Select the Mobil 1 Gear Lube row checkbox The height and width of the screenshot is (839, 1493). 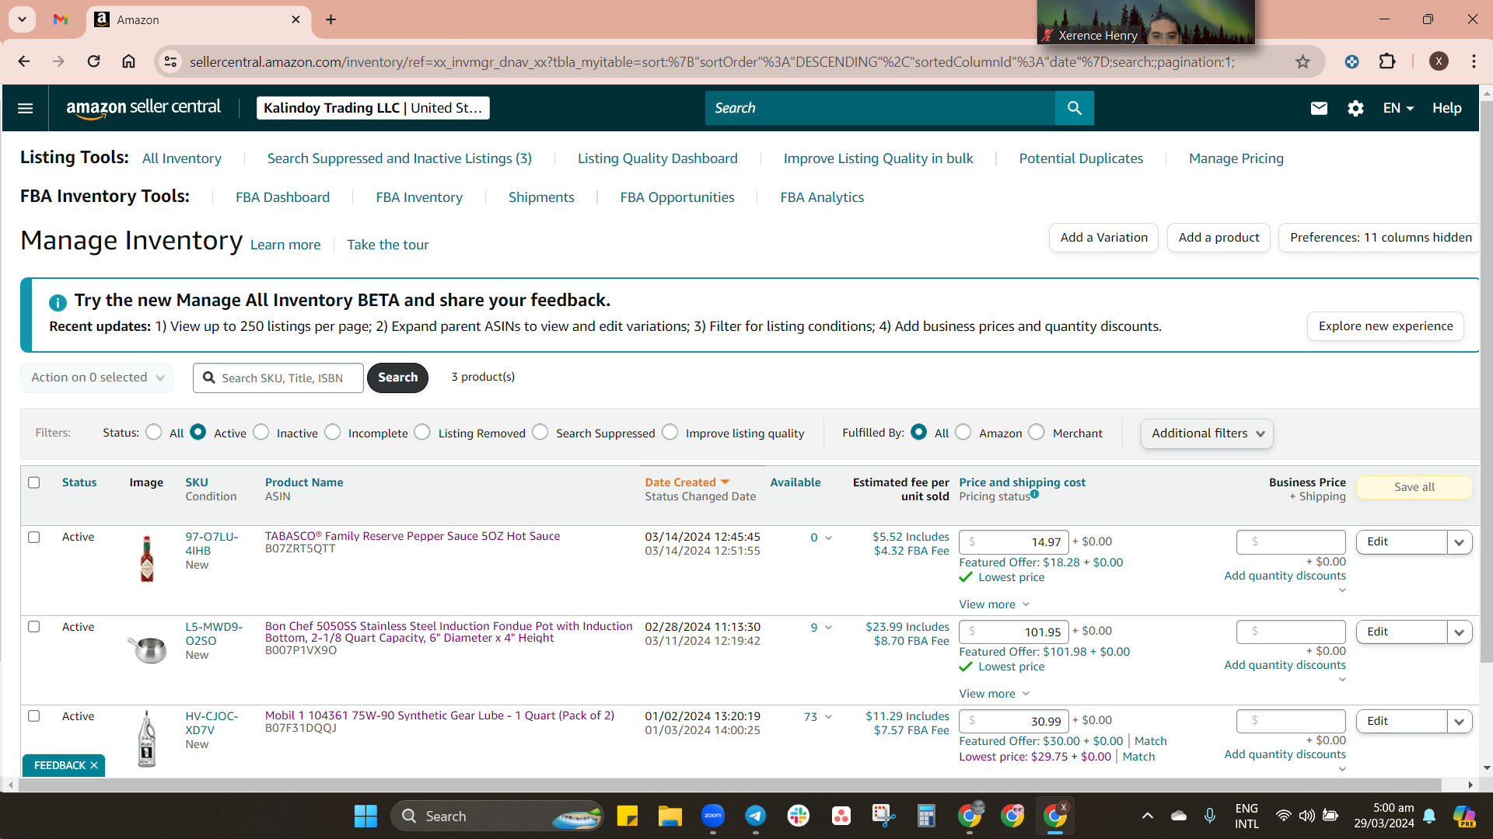(x=34, y=715)
